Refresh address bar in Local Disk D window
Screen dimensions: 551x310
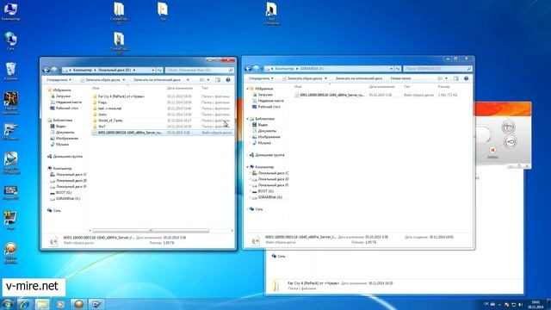tap(159, 70)
